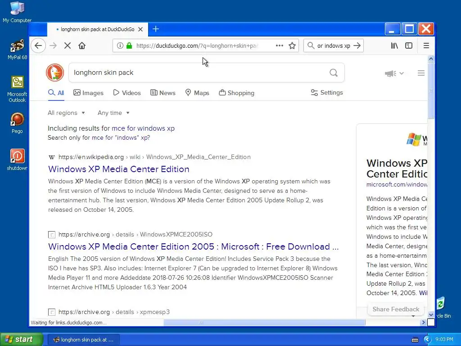Image resolution: width=461 pixels, height=346 pixels.
Task: Click longhorn skin pack taskbar button
Action: pyautogui.click(x=83, y=340)
